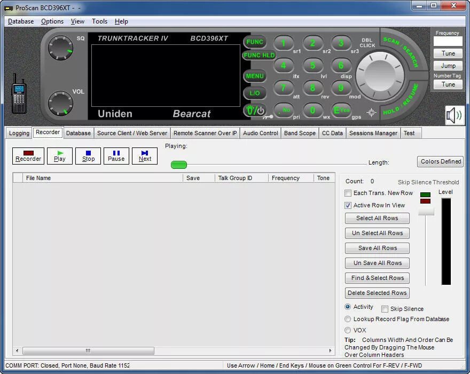Open the Sessions Manager tab
The width and height of the screenshot is (470, 374).
click(373, 133)
